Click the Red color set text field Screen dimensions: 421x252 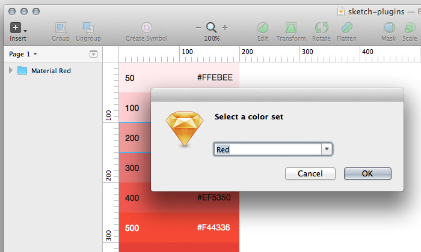pyautogui.click(x=268, y=149)
